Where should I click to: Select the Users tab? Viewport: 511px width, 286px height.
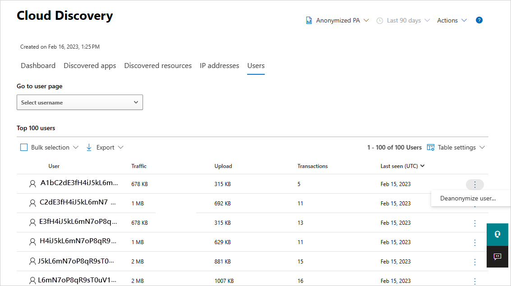click(256, 66)
